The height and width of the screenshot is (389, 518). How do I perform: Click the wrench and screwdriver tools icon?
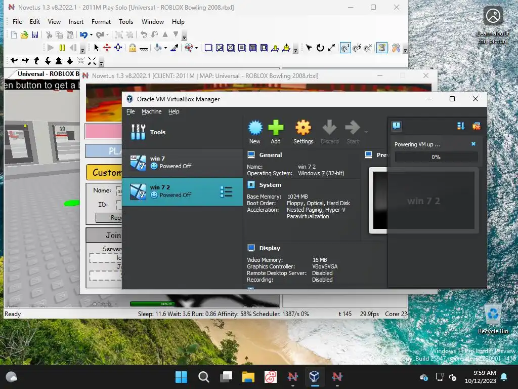pos(396,48)
